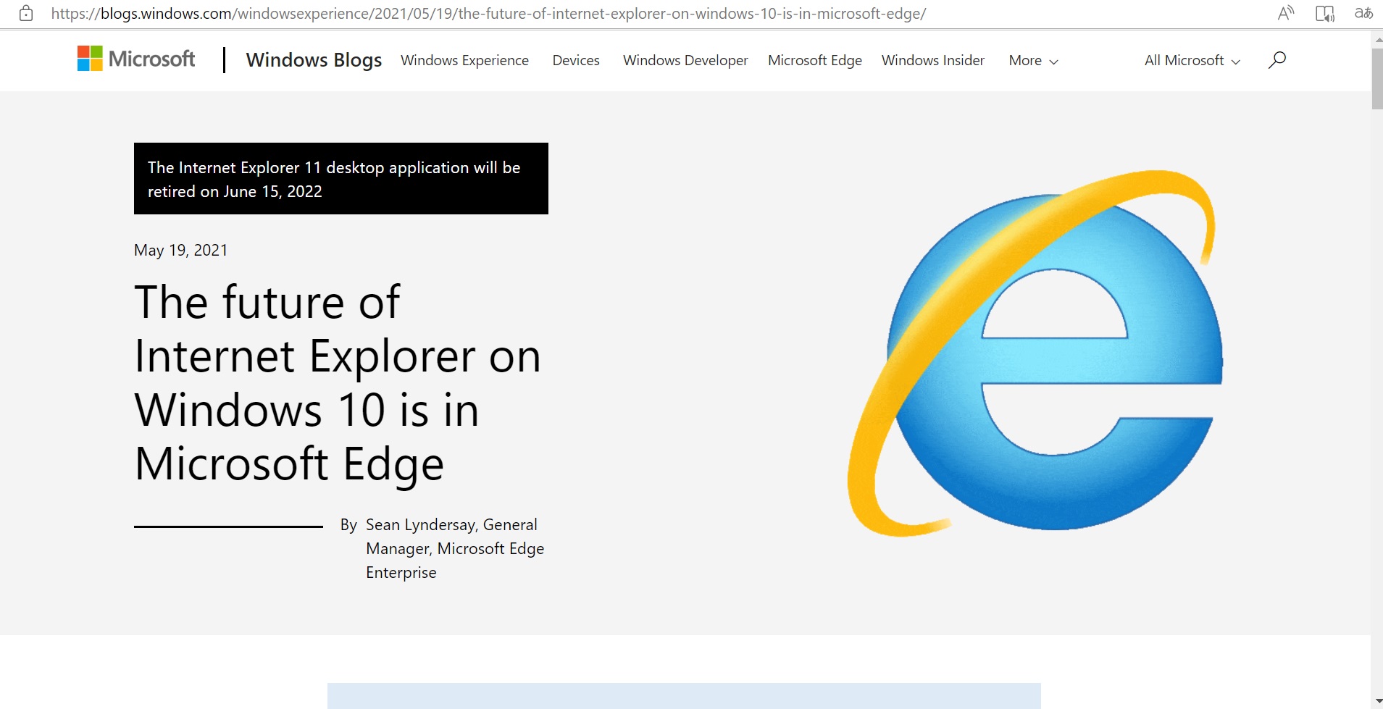Click the Read Aloud icon in address bar
1383x709 pixels.
1286,13
